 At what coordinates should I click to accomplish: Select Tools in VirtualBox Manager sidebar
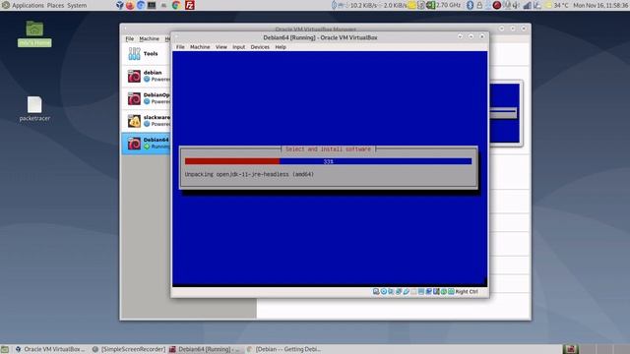pyautogui.click(x=146, y=54)
